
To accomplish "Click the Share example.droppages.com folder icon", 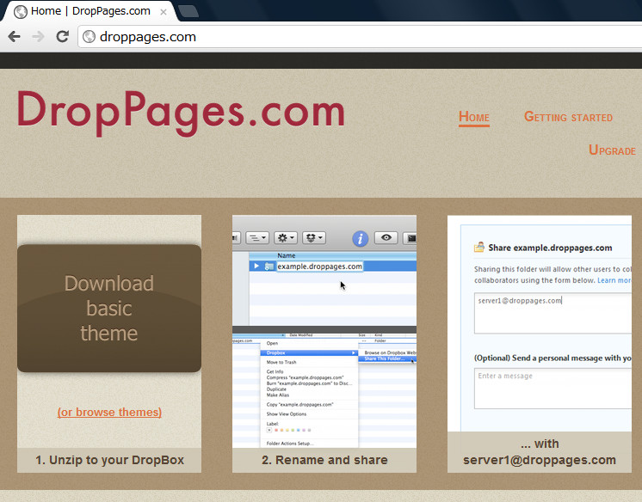I will point(479,248).
